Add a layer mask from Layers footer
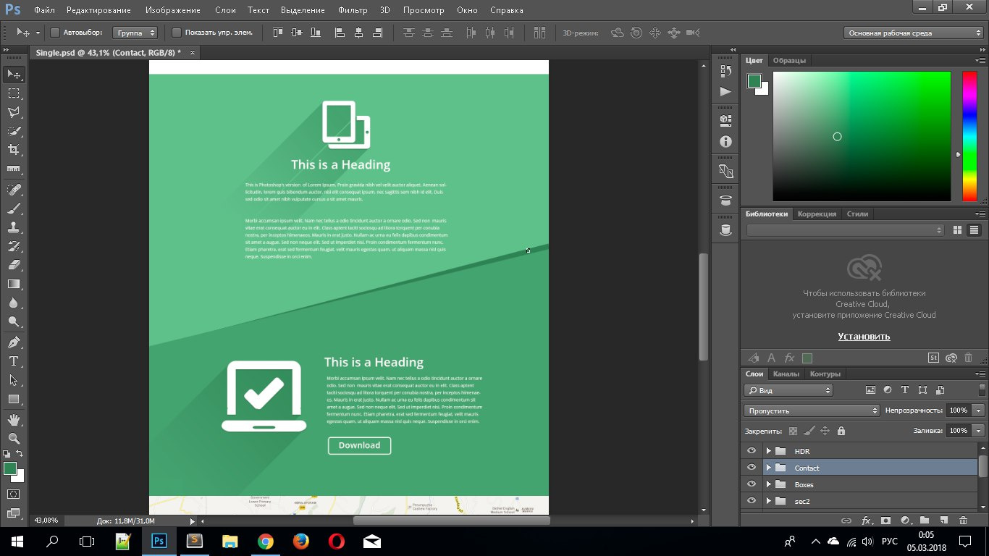This screenshot has height=556, width=989. tap(885, 521)
